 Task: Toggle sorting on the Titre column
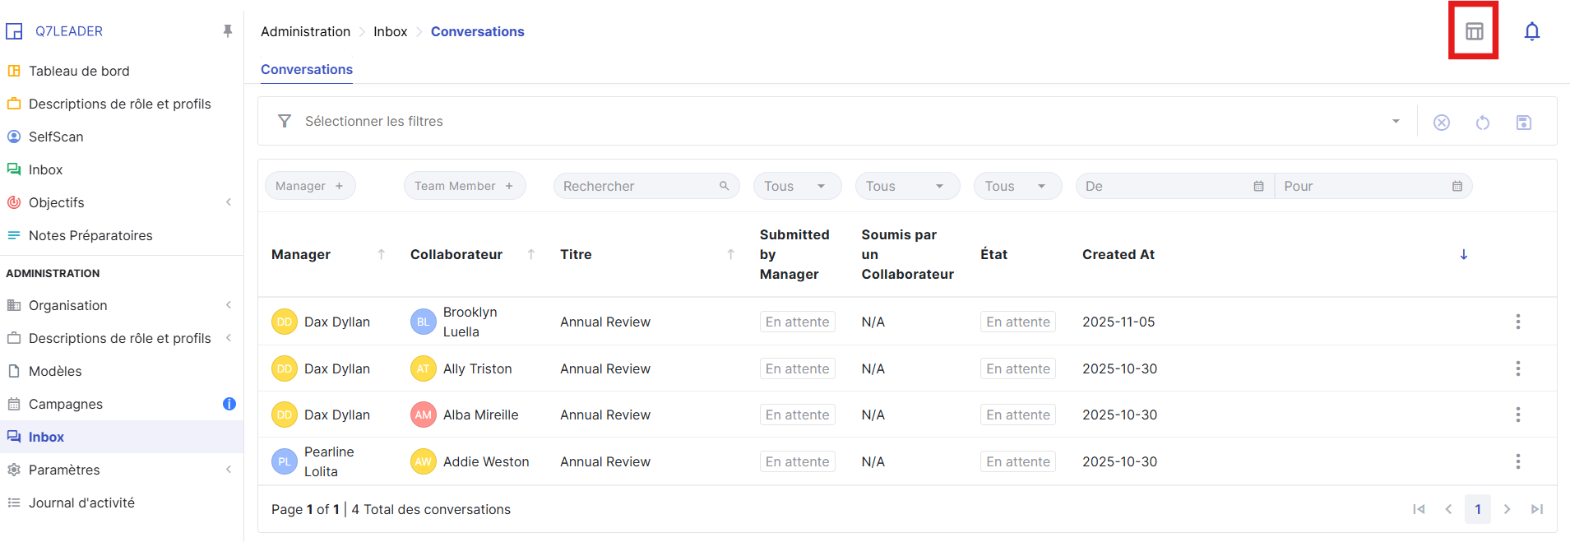click(x=730, y=255)
